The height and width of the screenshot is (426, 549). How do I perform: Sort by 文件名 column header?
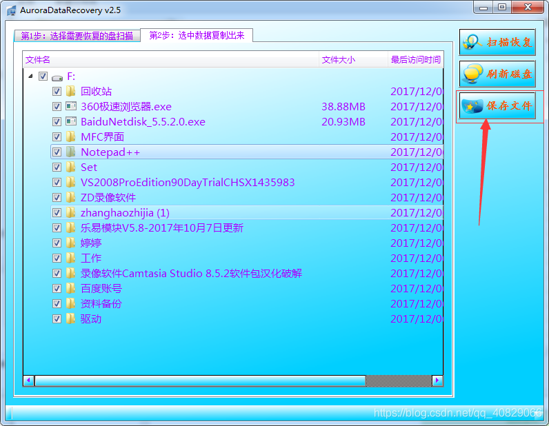click(171, 60)
